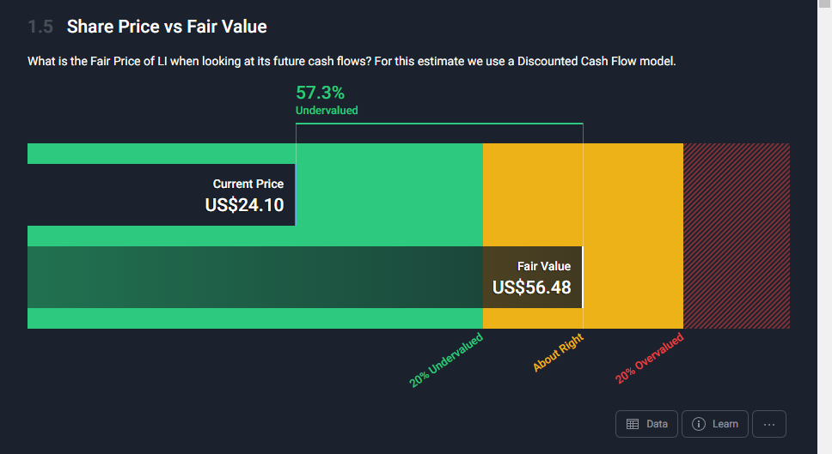832x454 pixels.
Task: Click the Current Price US$24.10 box
Action: [x=162, y=195]
